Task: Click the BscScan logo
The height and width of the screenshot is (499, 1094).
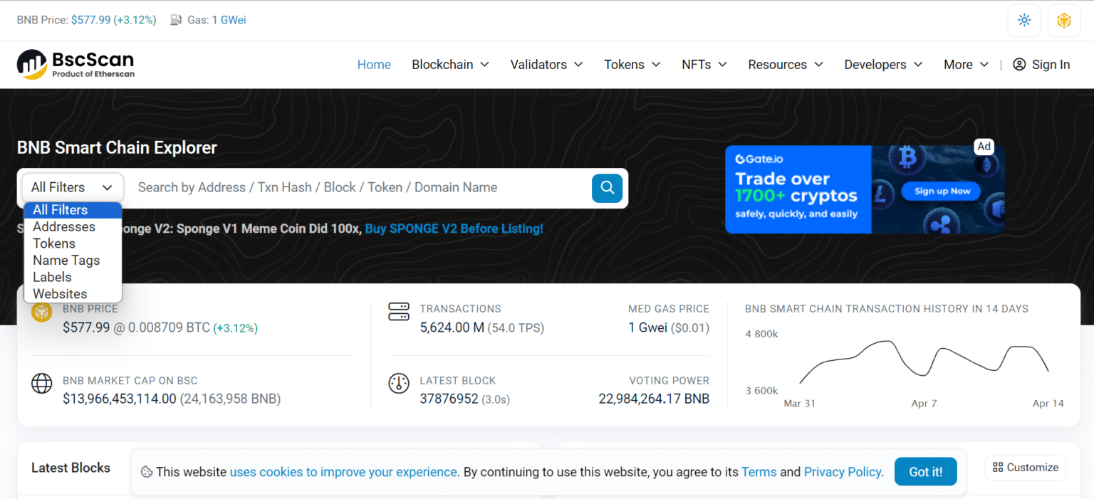Action: 75,64
